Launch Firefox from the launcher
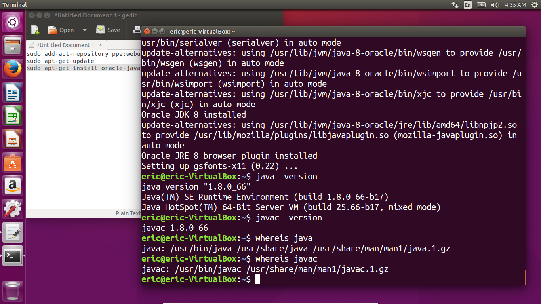 (13, 68)
